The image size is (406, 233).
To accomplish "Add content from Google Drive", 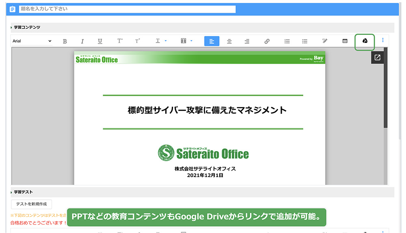I will (365, 41).
